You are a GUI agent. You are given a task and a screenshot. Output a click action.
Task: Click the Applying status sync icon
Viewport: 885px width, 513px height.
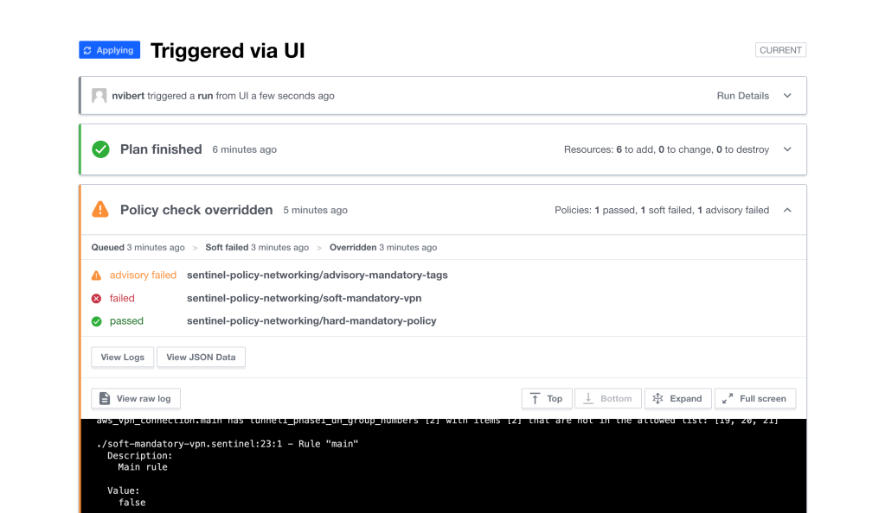click(x=87, y=50)
